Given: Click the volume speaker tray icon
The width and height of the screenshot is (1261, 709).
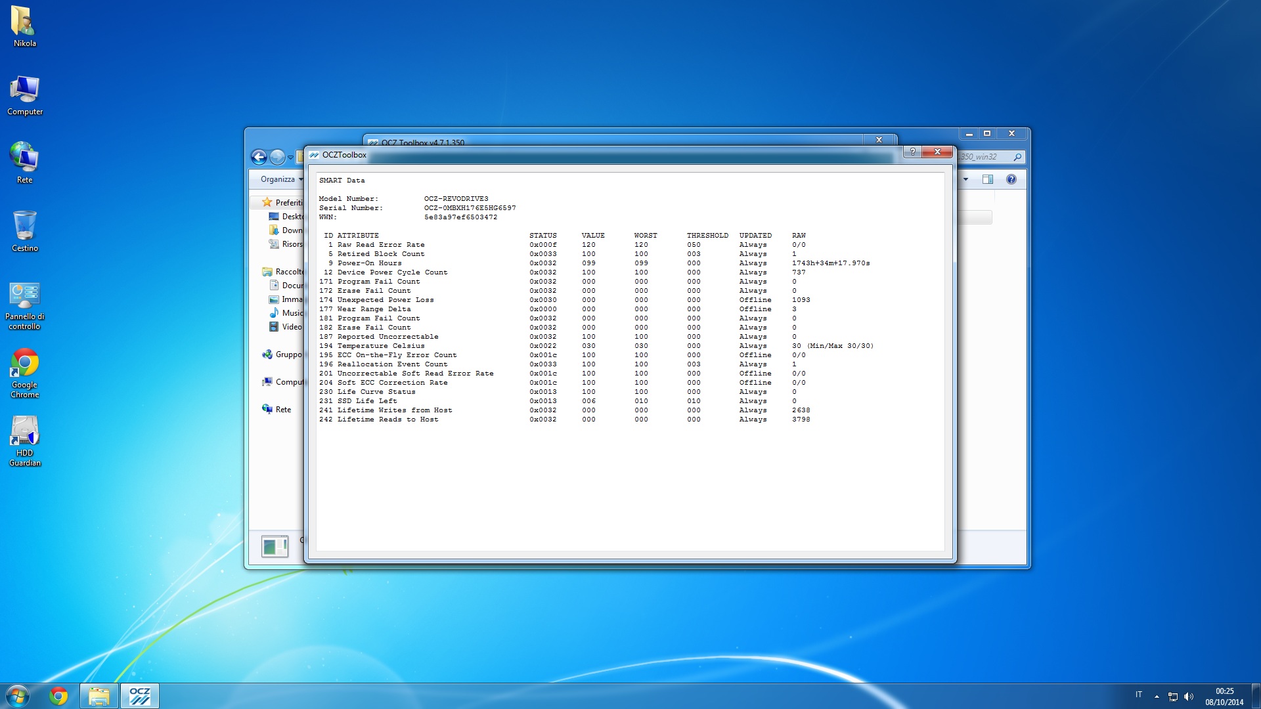Looking at the screenshot, I should (1189, 697).
